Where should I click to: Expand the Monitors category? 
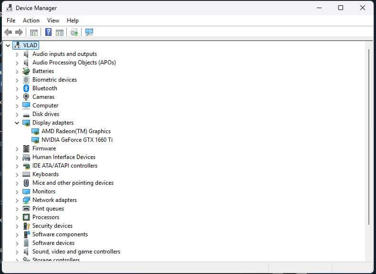(x=17, y=192)
